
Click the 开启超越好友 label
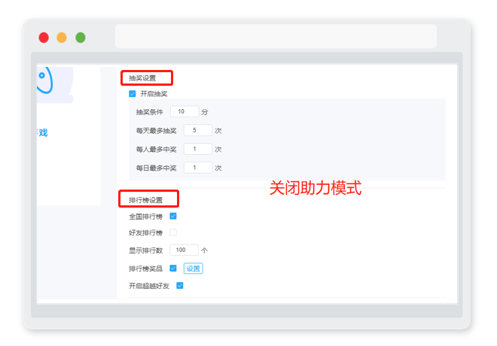(x=149, y=286)
